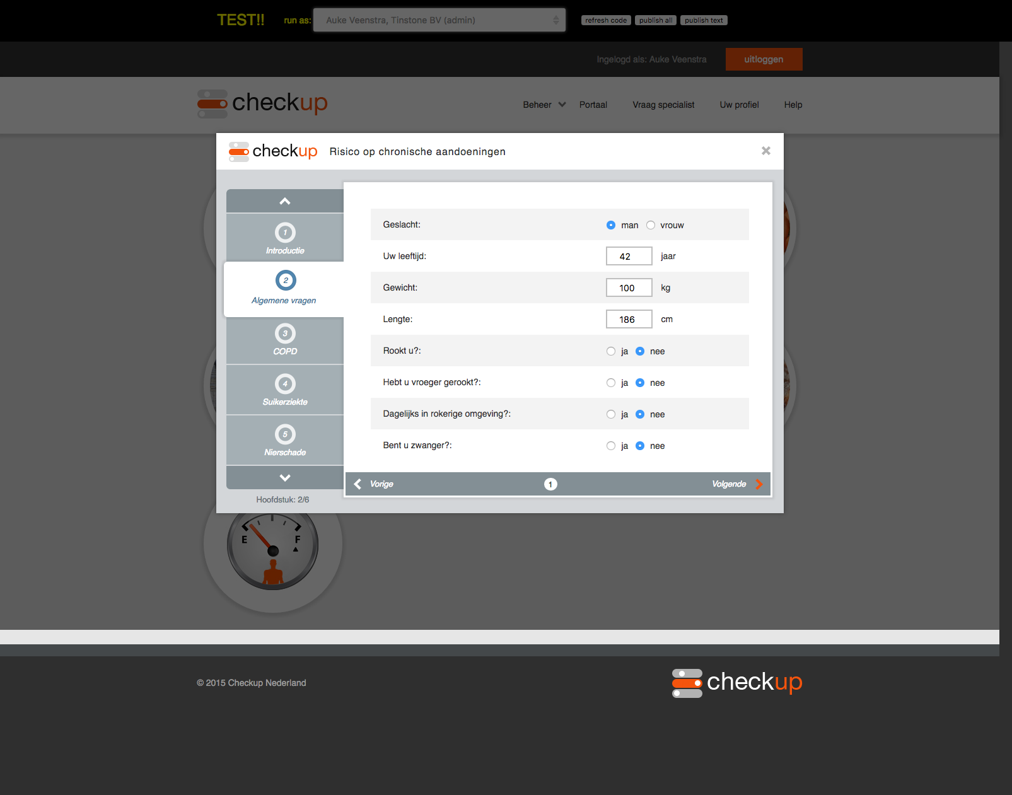Image resolution: width=1012 pixels, height=795 pixels.
Task: Click the Algemene vragen step 2 icon
Action: 286,281
